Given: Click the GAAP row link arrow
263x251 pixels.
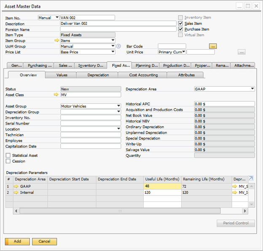Looking at the screenshot, I should [x=16, y=186].
